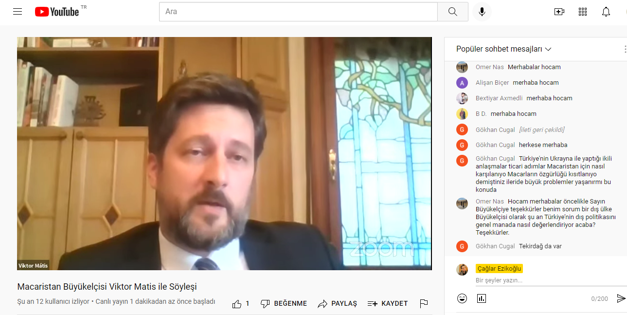Image resolution: width=627 pixels, height=315 pixels.
Task: Click the highlighted Çağlar Ezikoğlu name
Action: tap(500, 269)
